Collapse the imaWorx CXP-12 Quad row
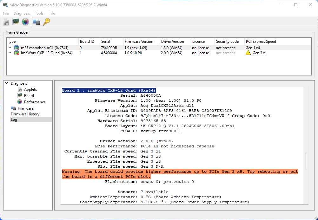Viewport: 318px width, 220px height. (x=10, y=53)
